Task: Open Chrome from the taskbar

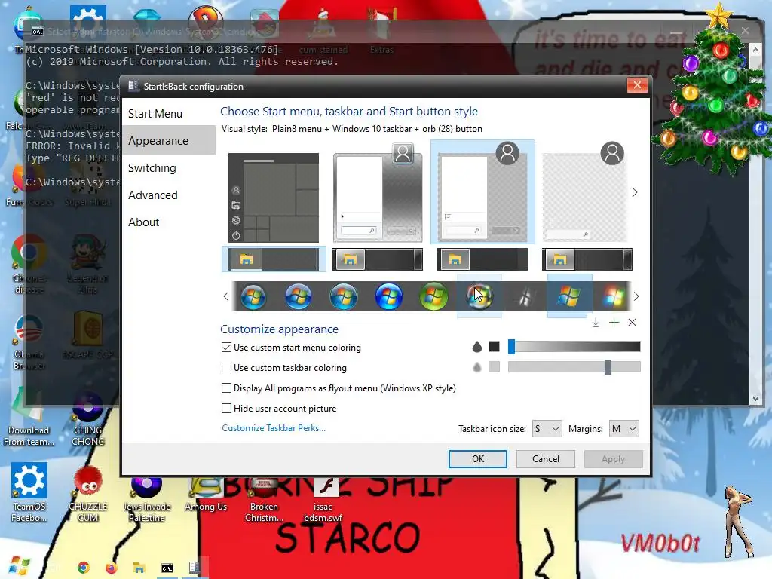Action: click(x=83, y=568)
